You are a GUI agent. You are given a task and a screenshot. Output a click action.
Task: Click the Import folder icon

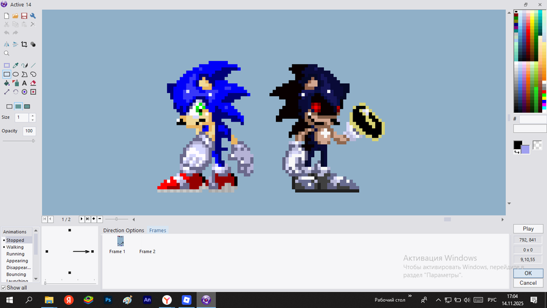tap(15, 16)
